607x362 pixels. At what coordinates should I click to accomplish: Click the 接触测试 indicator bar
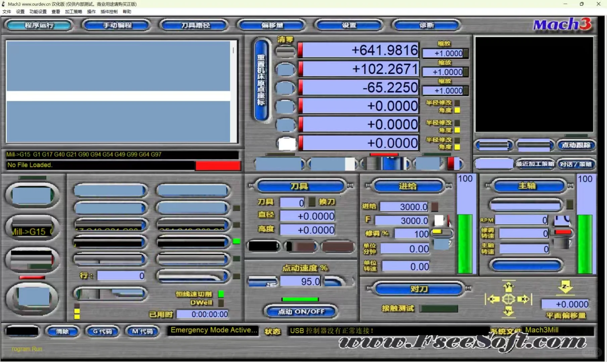(x=439, y=308)
